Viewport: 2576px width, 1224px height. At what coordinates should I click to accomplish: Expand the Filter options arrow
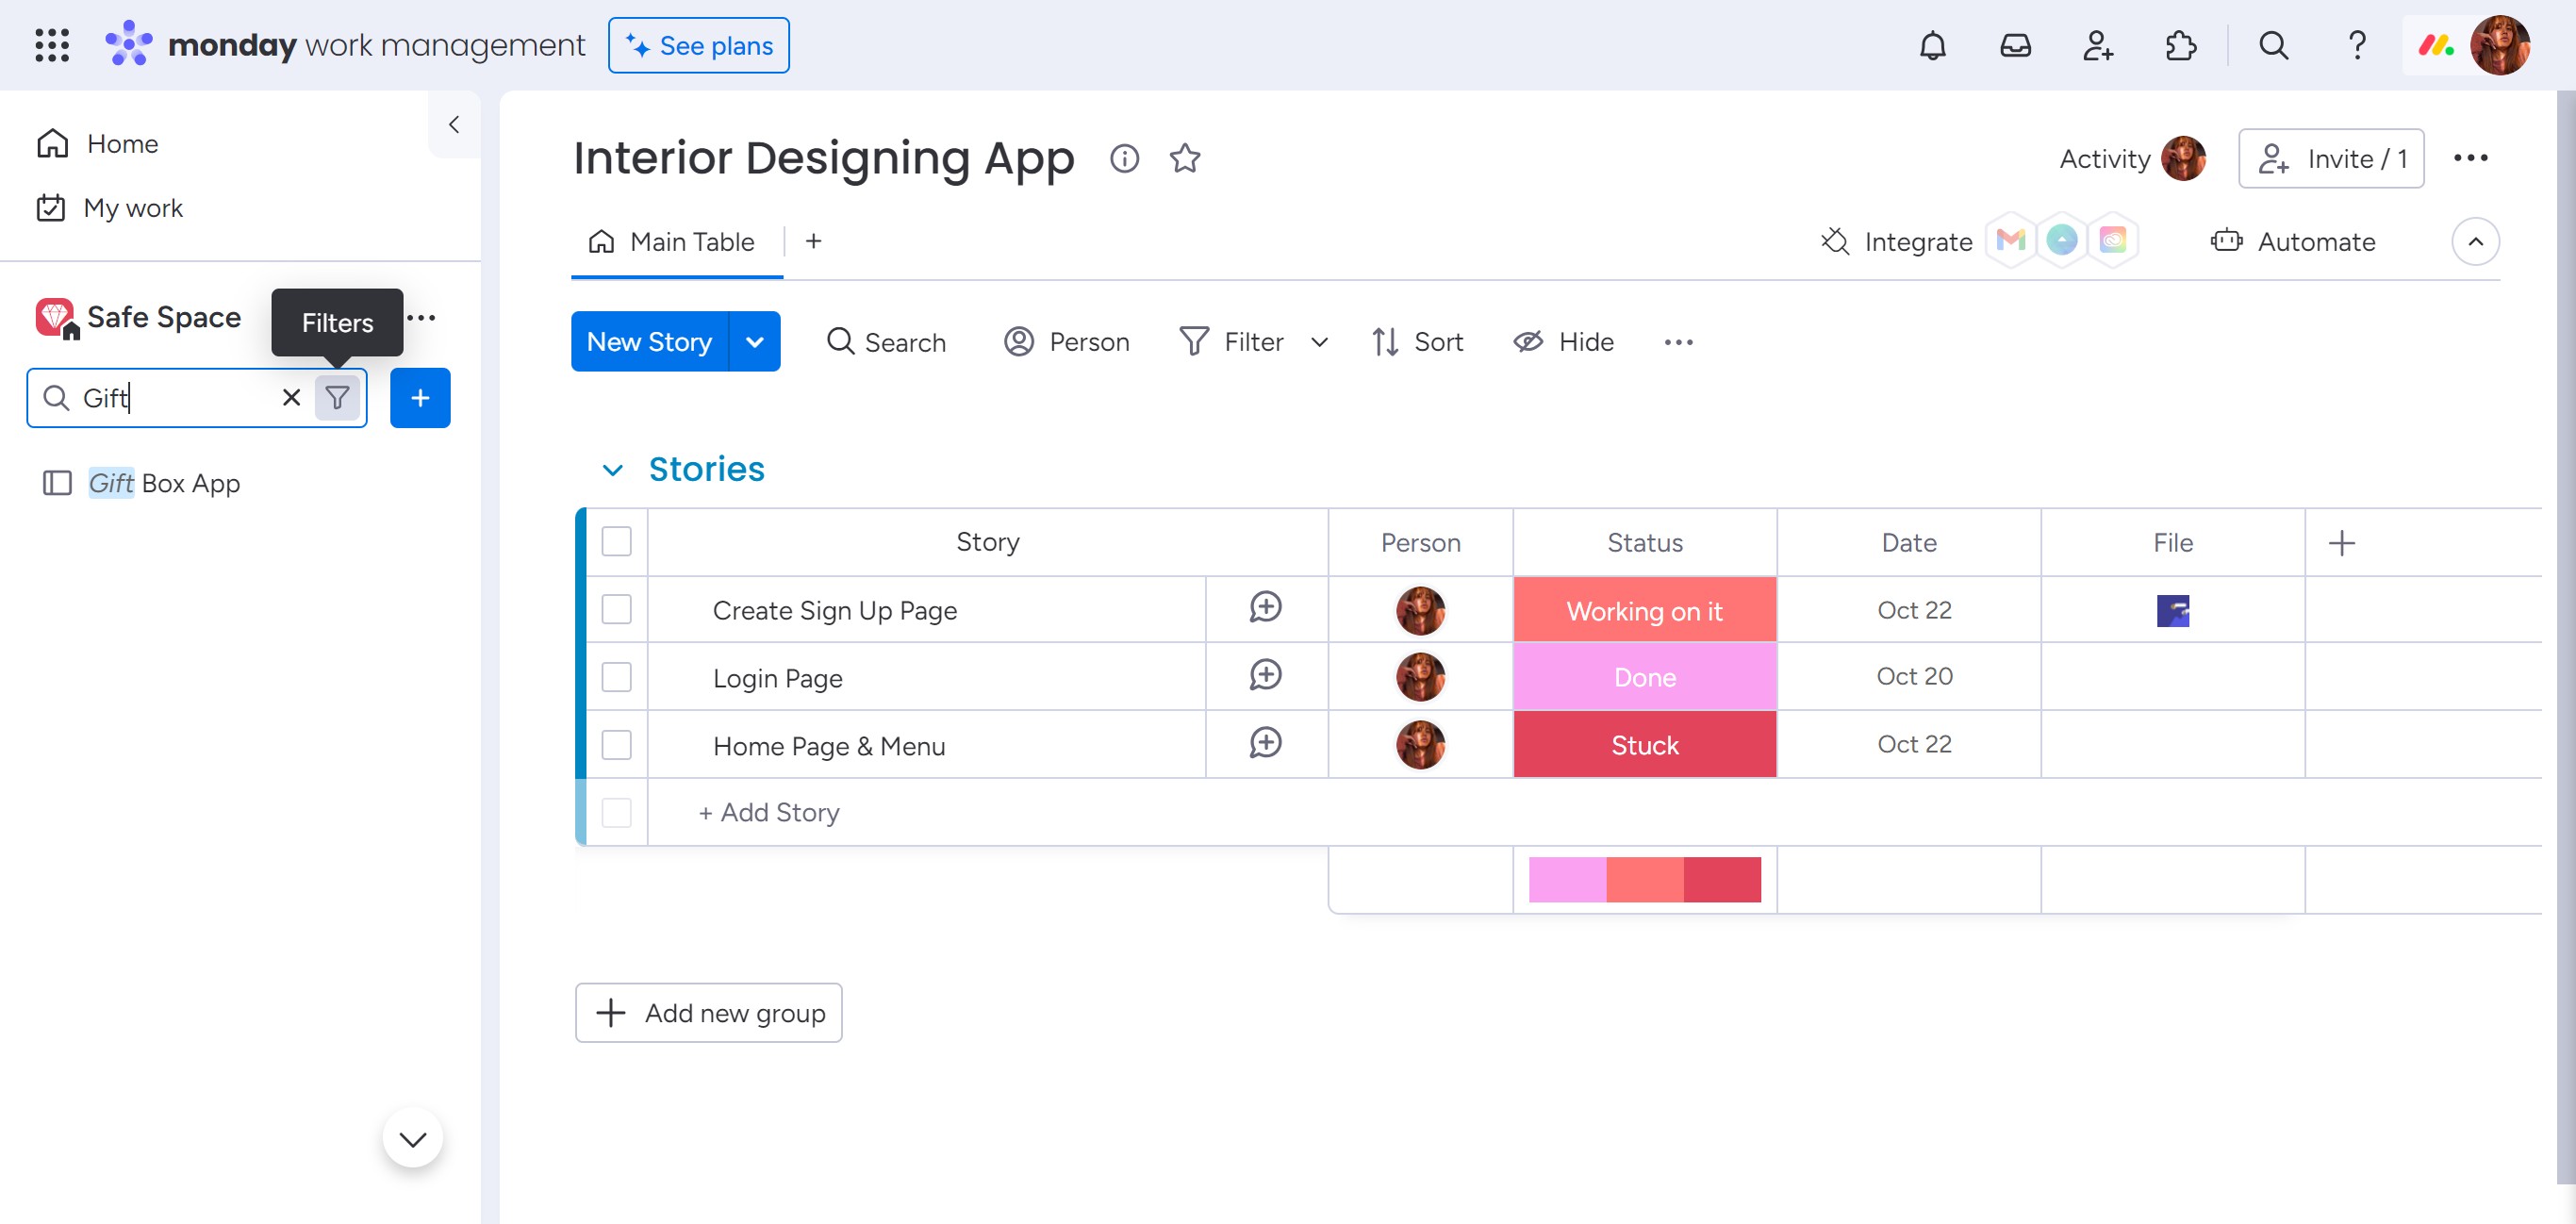1319,342
